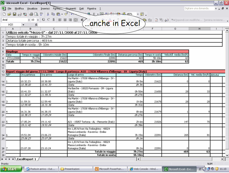Toggle Italic (C) formatting

point(48,20)
